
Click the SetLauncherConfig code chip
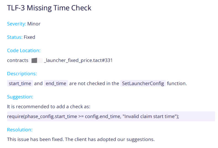(x=143, y=83)
